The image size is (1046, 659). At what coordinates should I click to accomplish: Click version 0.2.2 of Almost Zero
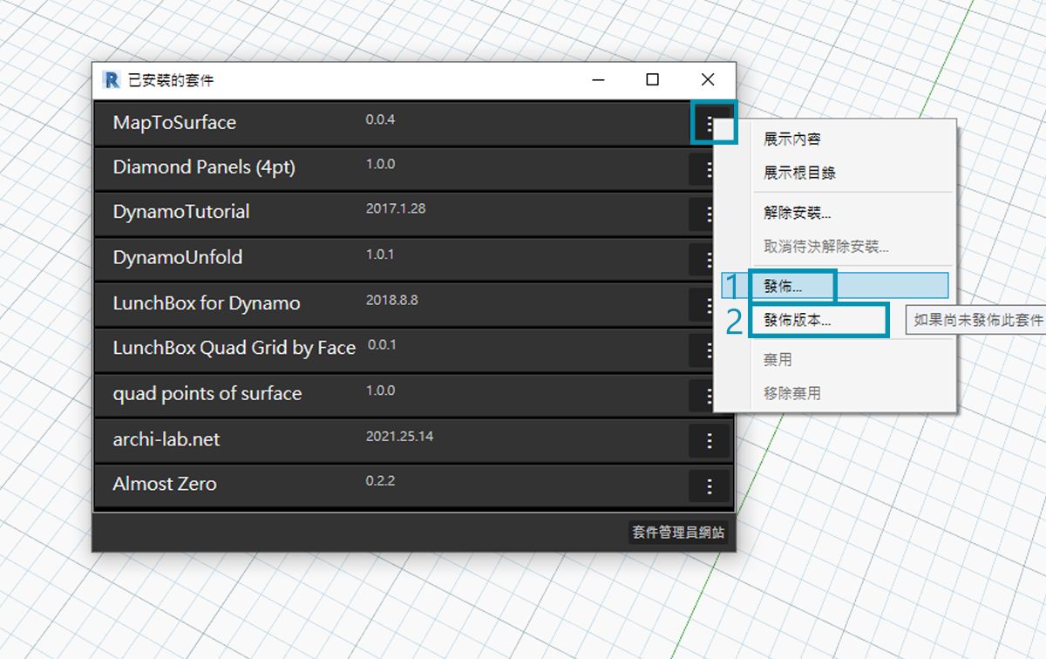[x=380, y=480]
